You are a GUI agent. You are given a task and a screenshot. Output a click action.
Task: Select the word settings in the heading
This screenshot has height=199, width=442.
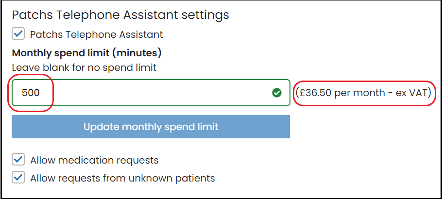205,15
